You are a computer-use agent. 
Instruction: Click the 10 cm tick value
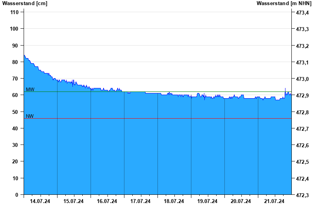(x=15, y=178)
